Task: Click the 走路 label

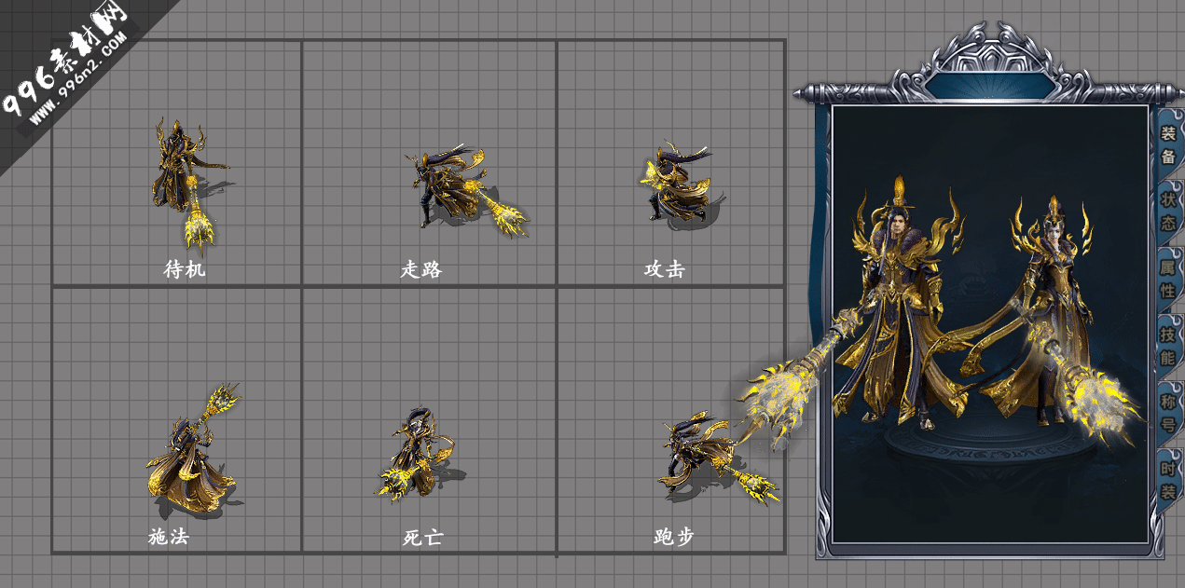Action: (x=421, y=270)
